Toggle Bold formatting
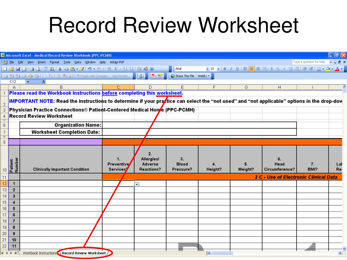Image resolution: width=347 pixels, height=260 pixels. [x=225, y=69]
